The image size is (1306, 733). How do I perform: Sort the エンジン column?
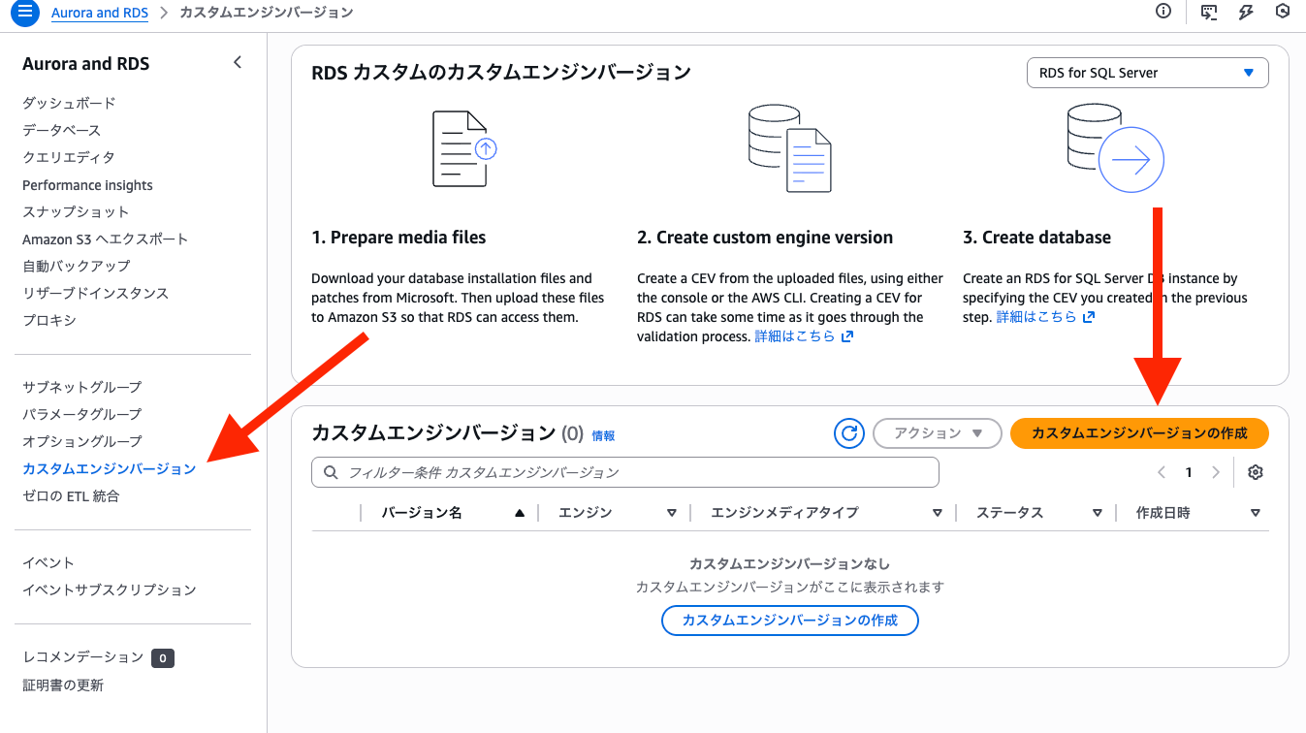672,513
